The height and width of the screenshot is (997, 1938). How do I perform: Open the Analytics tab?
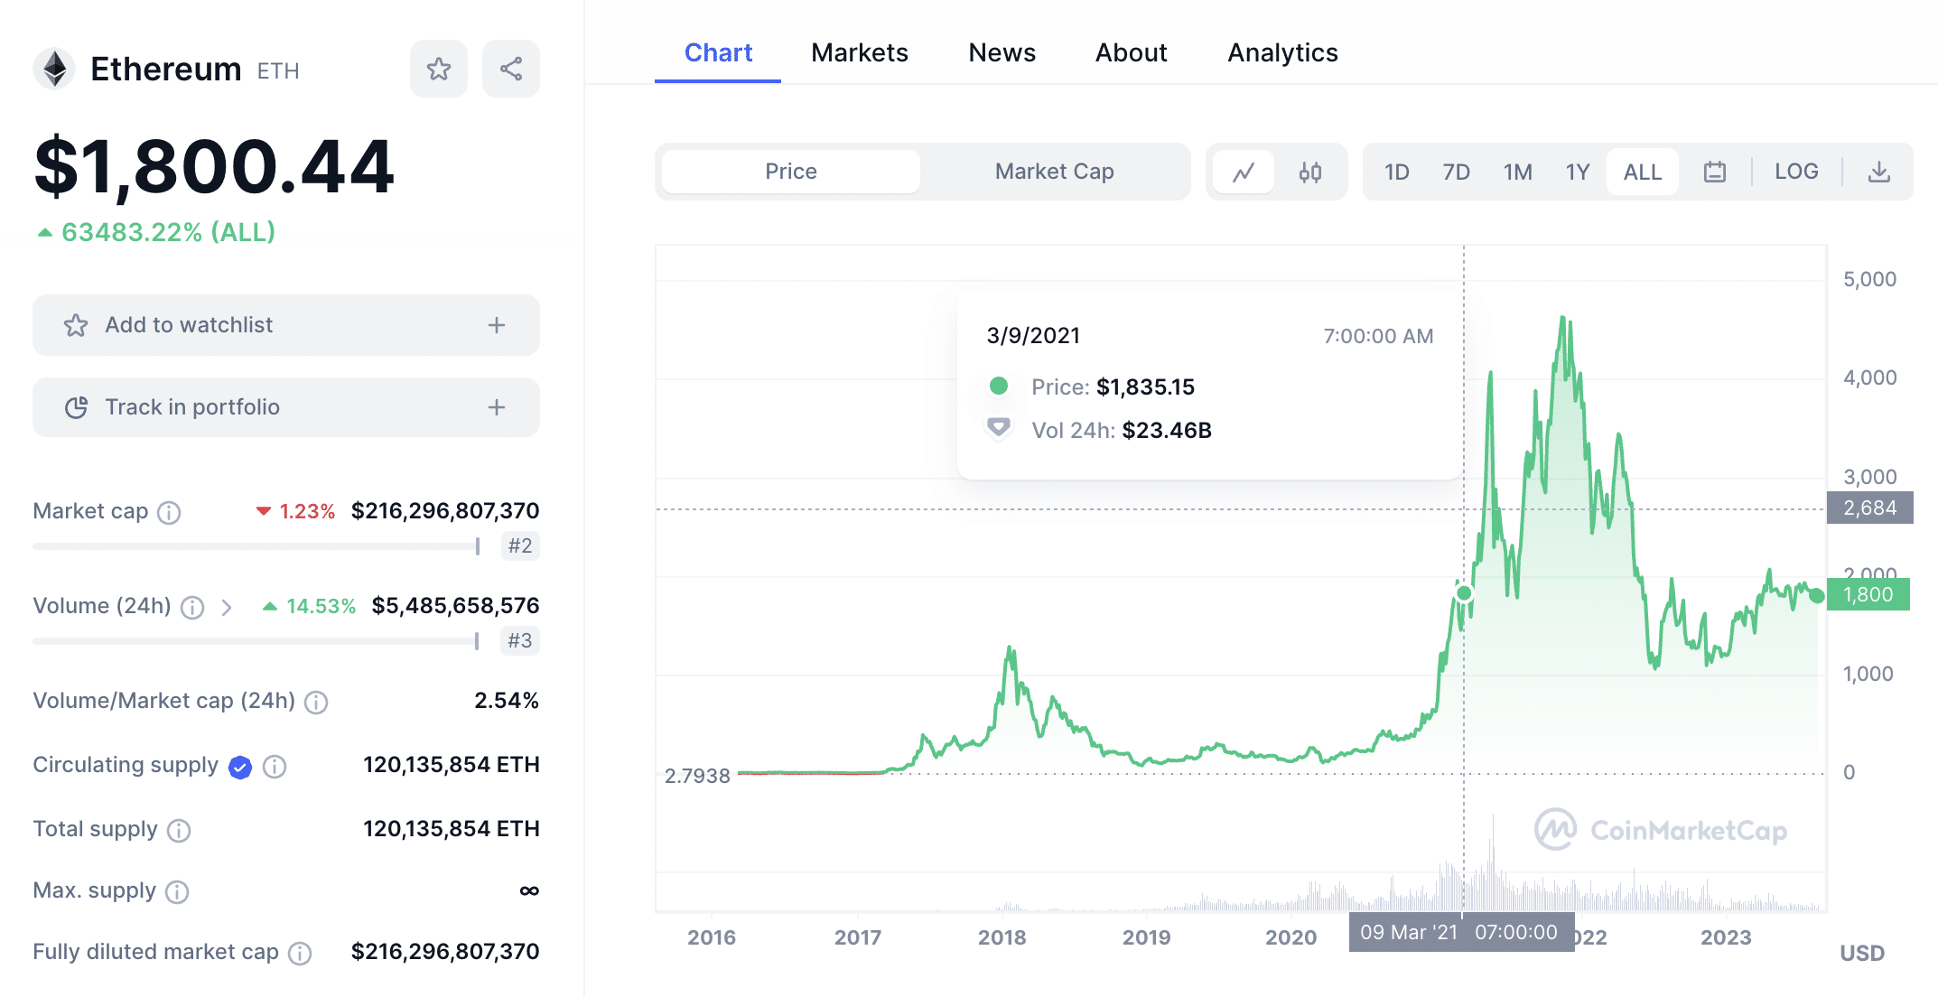[x=1282, y=52]
